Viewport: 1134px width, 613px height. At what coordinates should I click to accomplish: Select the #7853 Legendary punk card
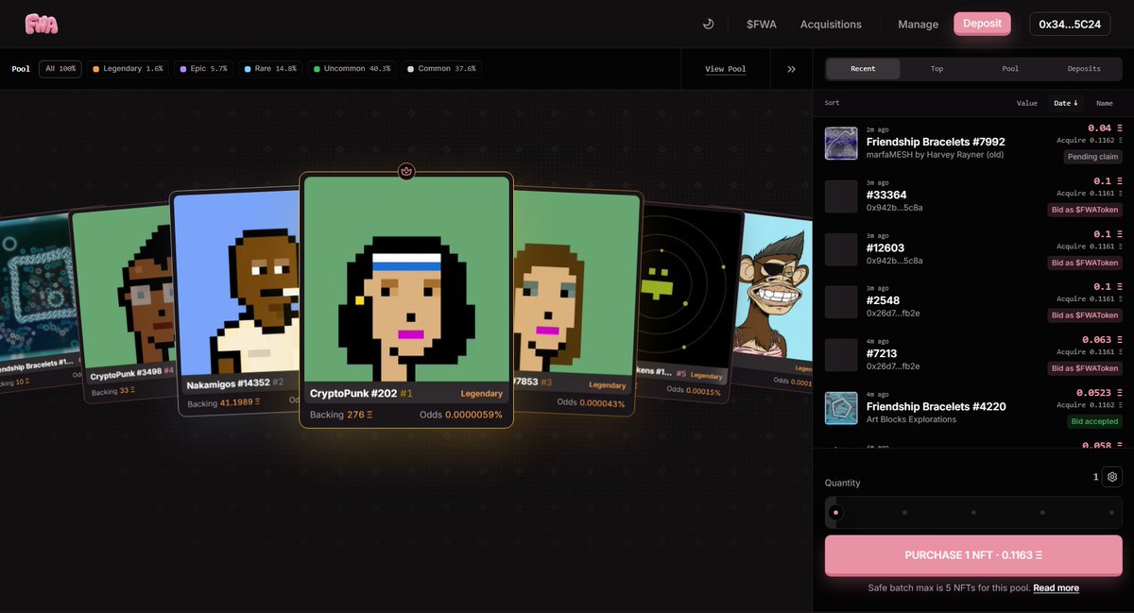point(576,302)
